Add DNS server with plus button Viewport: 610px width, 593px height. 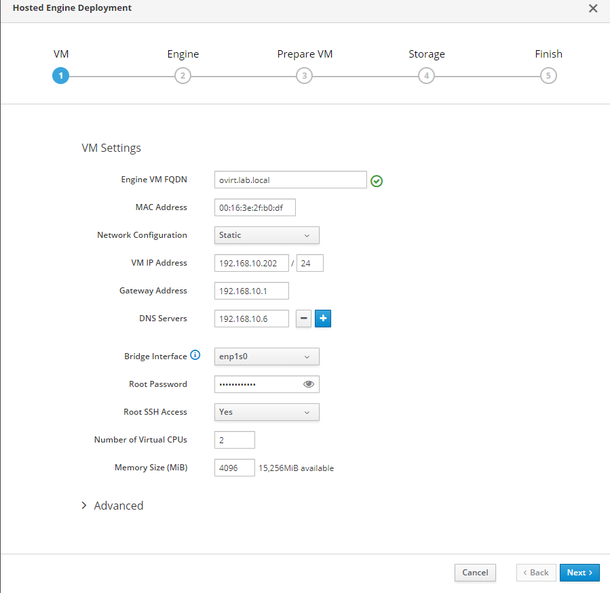tap(323, 319)
